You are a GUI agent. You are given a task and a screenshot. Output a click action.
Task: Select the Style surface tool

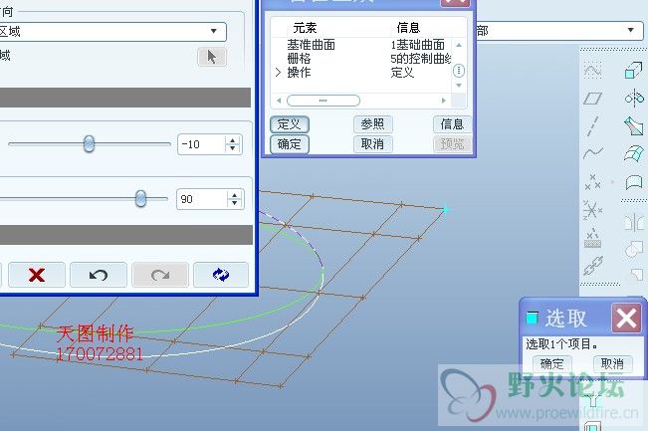[x=633, y=182]
